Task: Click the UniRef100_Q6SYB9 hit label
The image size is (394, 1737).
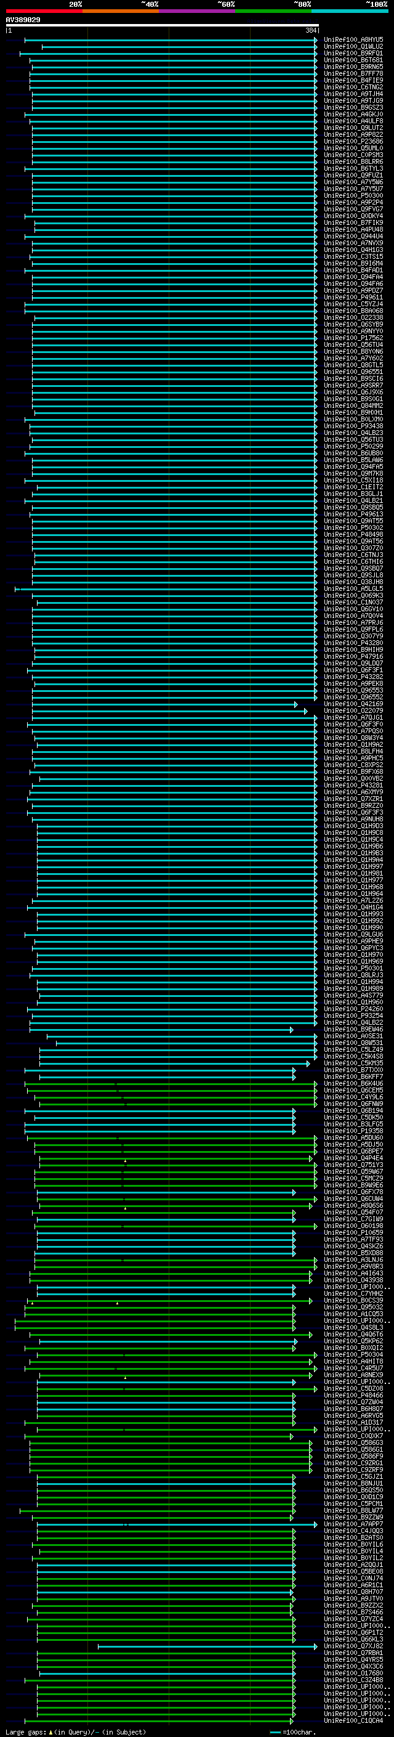Action: (x=353, y=324)
